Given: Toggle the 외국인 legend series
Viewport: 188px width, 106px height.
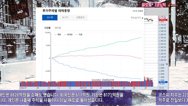Looking at the screenshot, I should point(68,35).
